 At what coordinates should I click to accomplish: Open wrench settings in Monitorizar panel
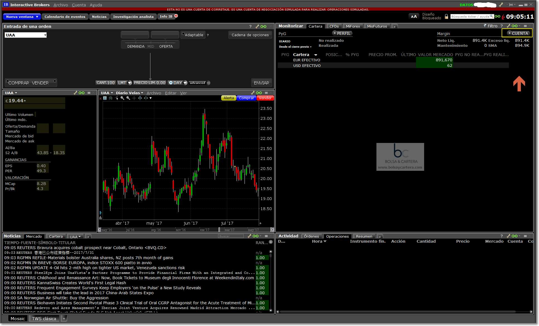pyautogui.click(x=508, y=26)
